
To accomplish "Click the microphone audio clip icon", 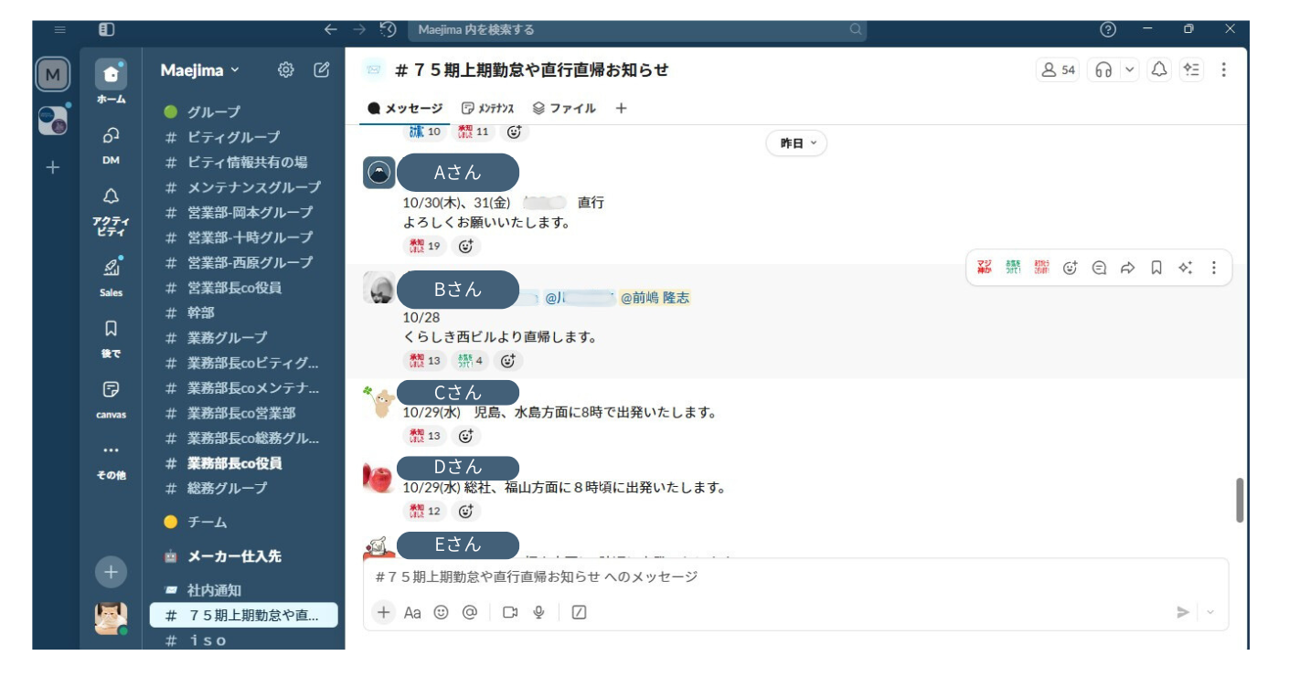I will (539, 612).
